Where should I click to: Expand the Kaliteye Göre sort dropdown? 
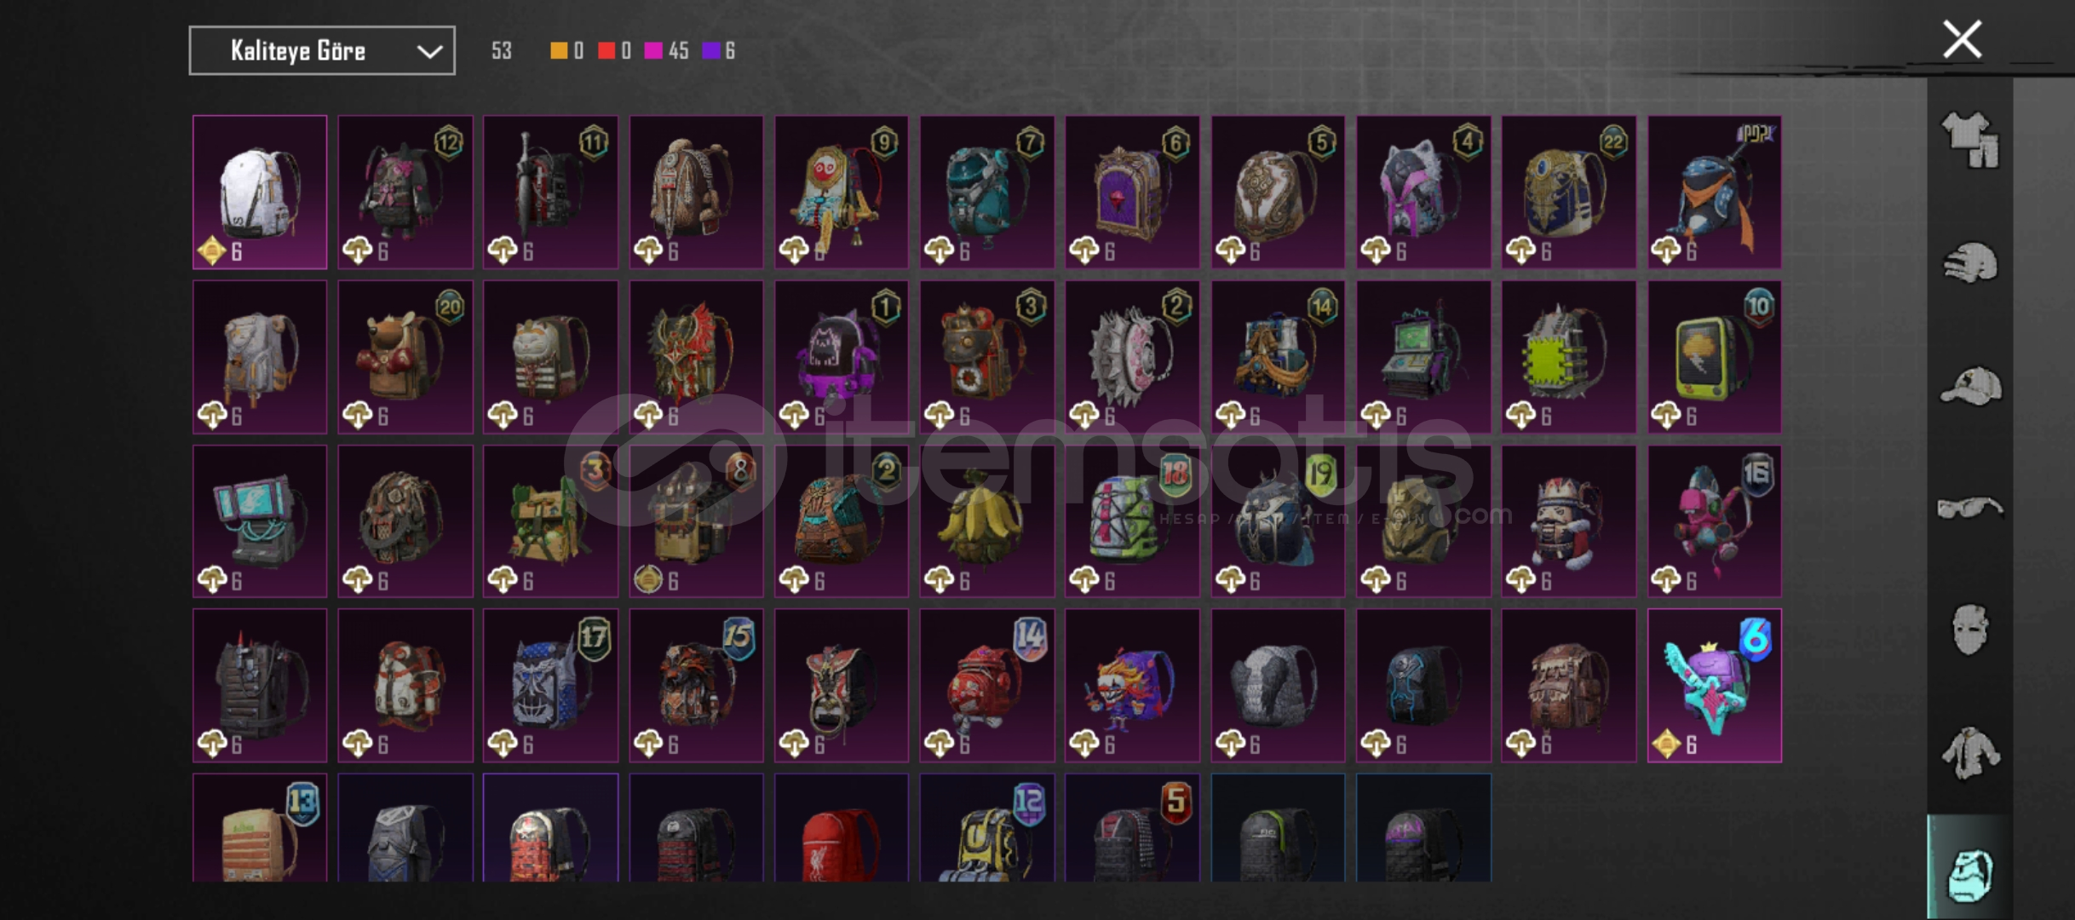pos(322,51)
